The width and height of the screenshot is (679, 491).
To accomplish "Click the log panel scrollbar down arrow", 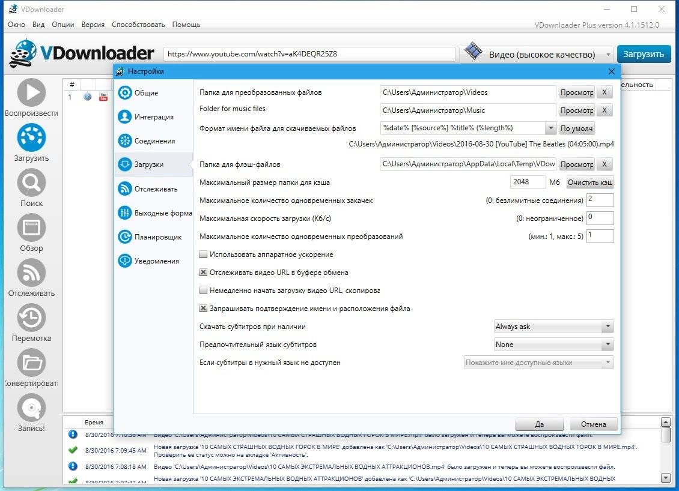I will click(x=666, y=478).
